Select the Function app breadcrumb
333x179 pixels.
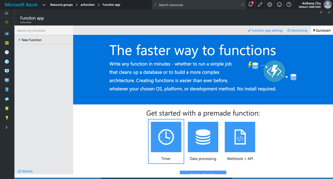click(111, 5)
